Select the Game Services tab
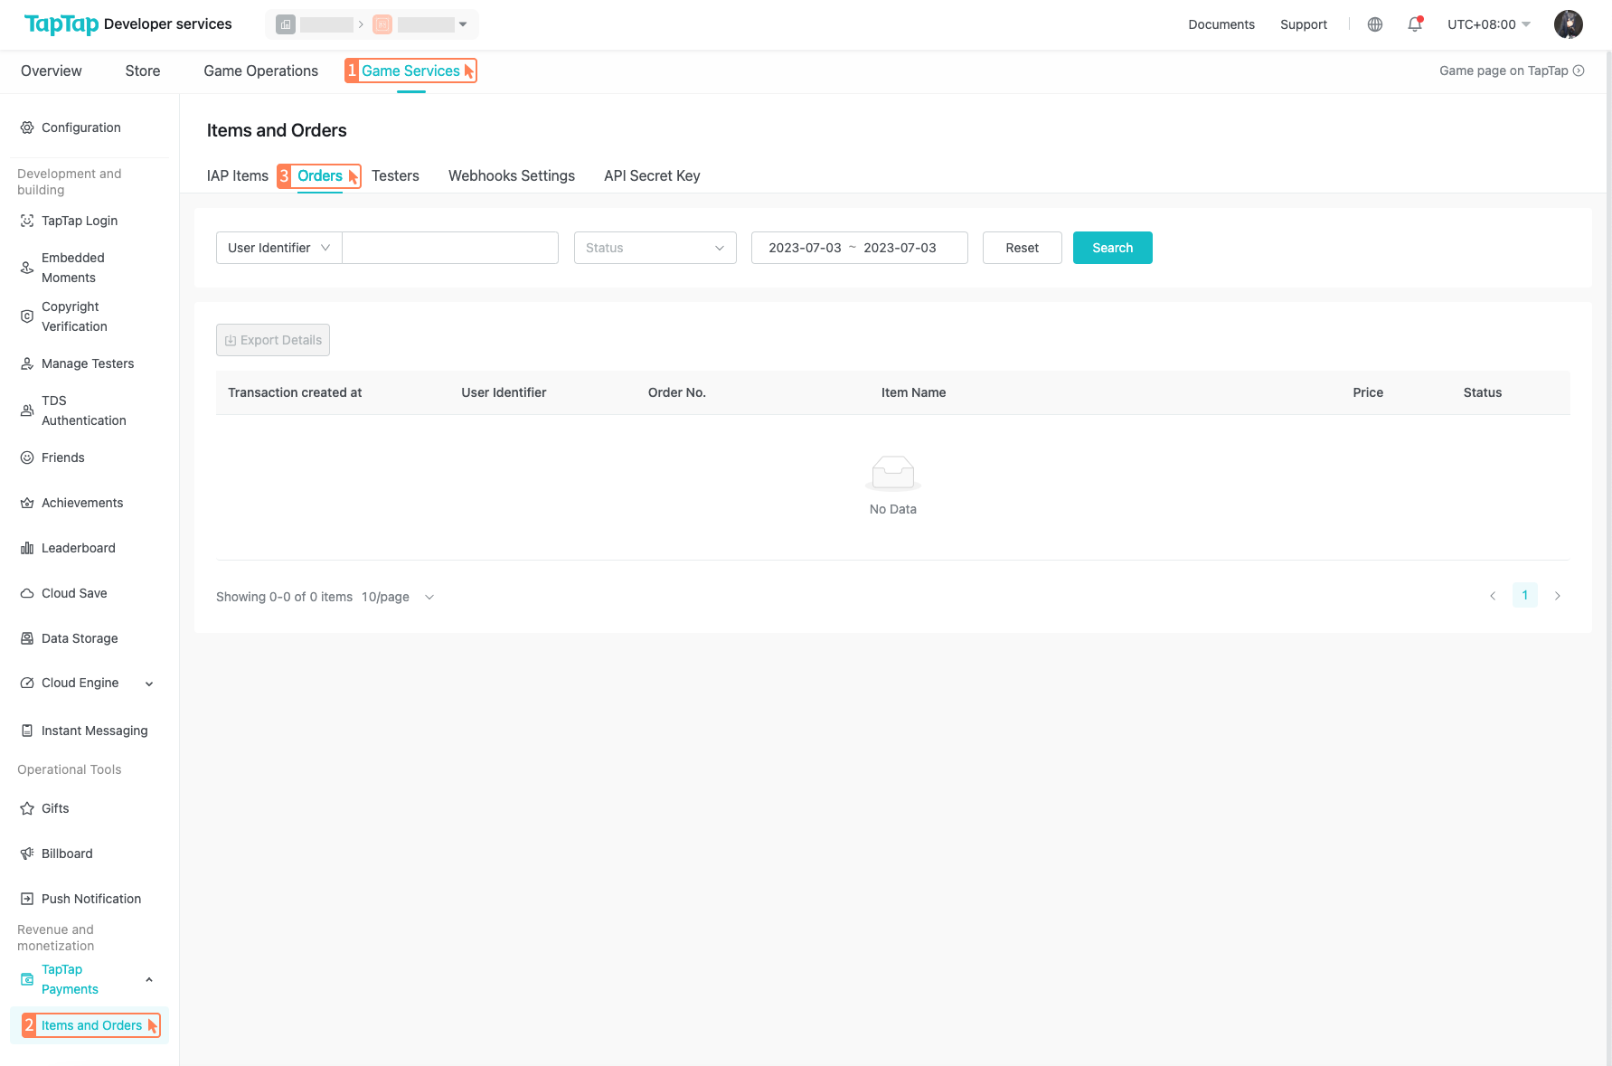The image size is (1612, 1066). (410, 71)
